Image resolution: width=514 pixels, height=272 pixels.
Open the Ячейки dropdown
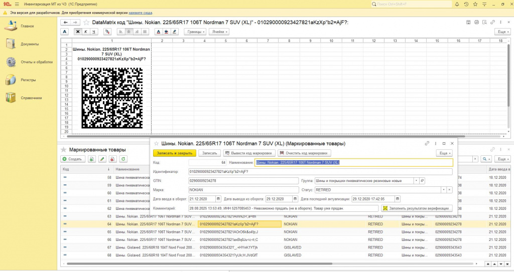click(219, 32)
